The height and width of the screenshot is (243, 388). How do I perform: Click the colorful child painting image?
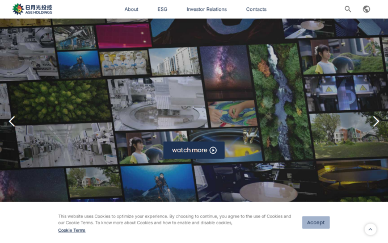233,114
